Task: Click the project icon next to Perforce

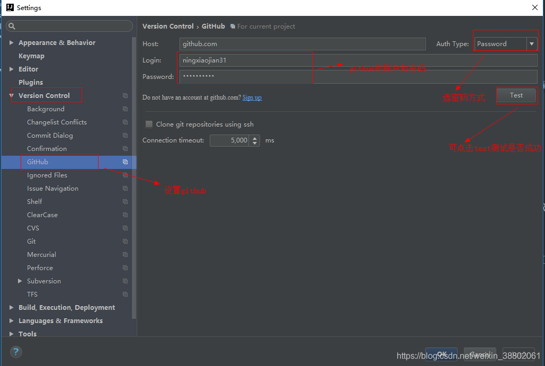Action: [125, 267]
